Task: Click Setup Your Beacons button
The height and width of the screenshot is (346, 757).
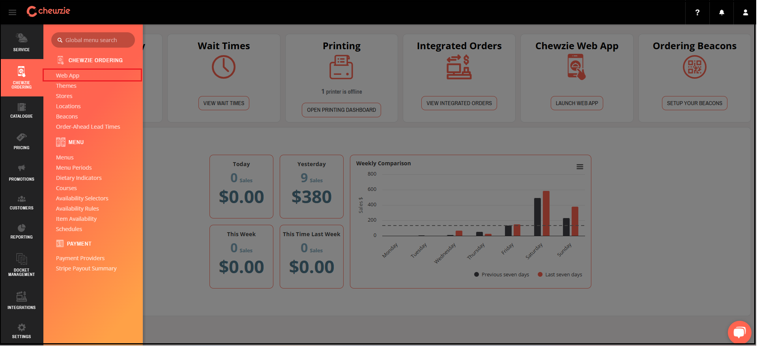Action: pos(694,103)
